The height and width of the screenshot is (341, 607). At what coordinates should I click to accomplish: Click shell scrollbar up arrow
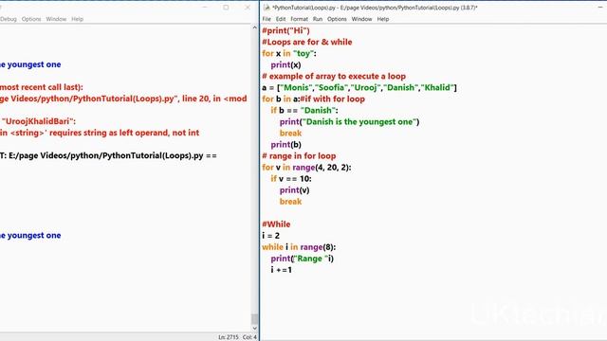(x=254, y=27)
